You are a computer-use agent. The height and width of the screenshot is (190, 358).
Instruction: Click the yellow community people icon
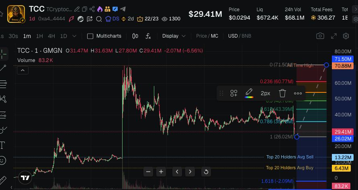(x=108, y=9)
